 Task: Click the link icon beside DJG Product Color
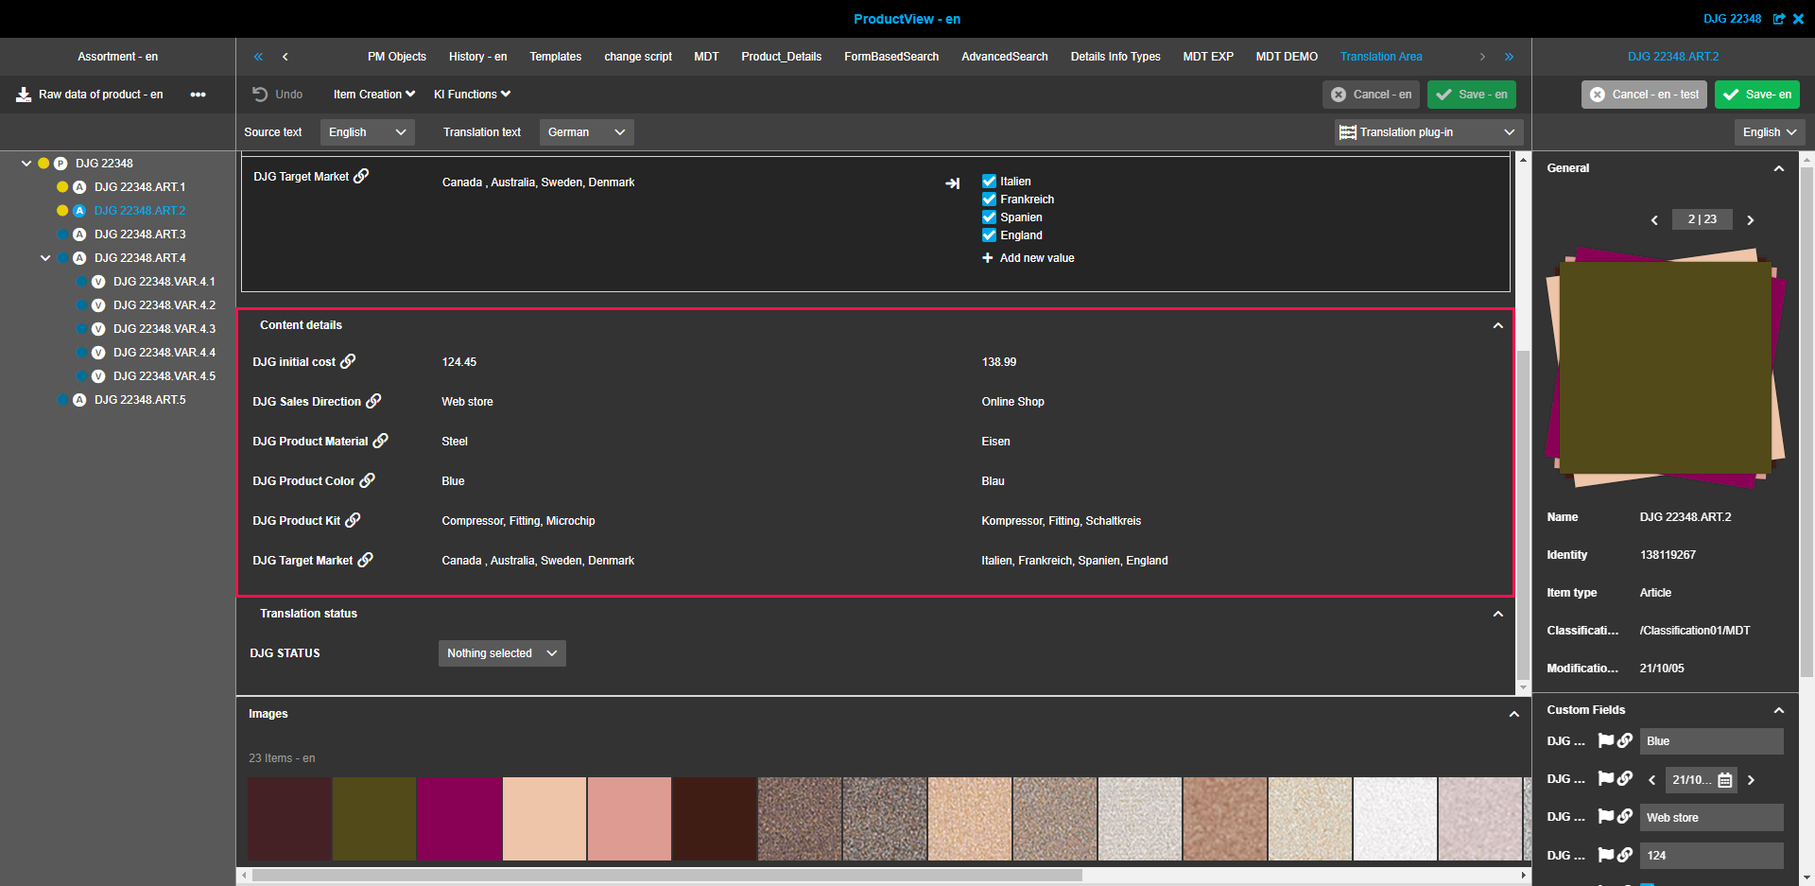pyautogui.click(x=369, y=481)
